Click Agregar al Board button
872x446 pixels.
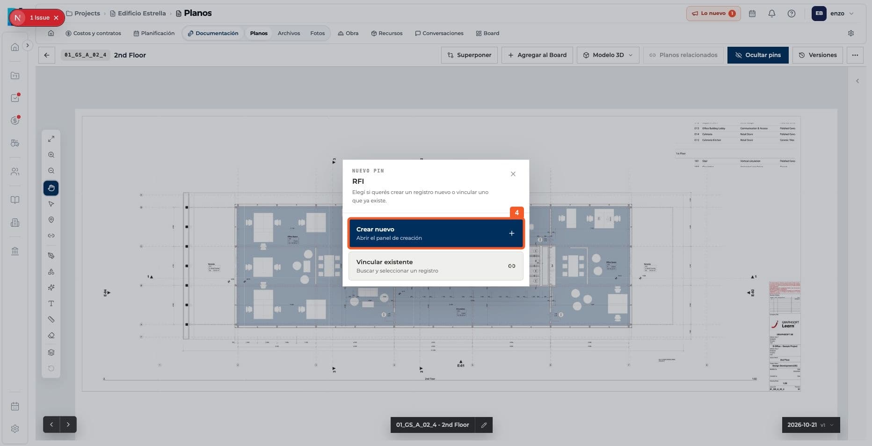537,55
